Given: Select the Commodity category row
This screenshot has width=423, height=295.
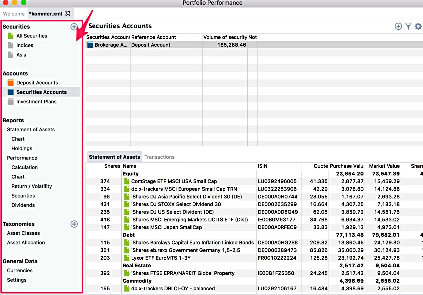Looking at the screenshot, I should (x=254, y=281).
